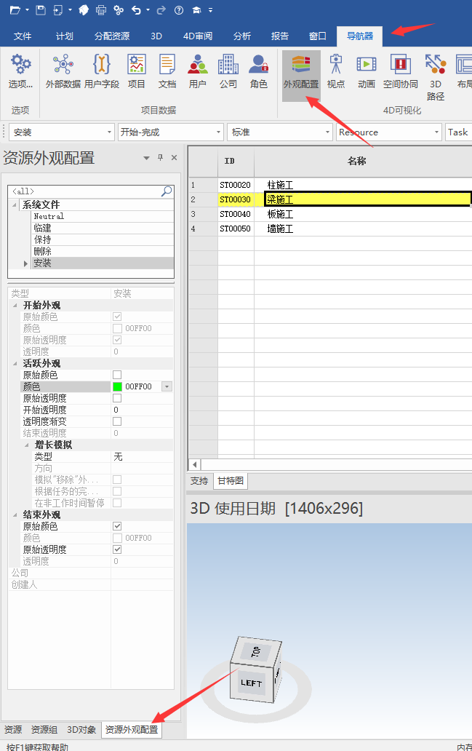Select the 临建 profile in list
The height and width of the screenshot is (751, 472).
point(42,228)
